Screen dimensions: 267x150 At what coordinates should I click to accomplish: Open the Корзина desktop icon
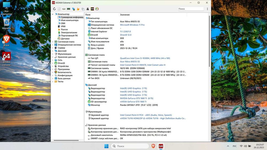click(6, 24)
